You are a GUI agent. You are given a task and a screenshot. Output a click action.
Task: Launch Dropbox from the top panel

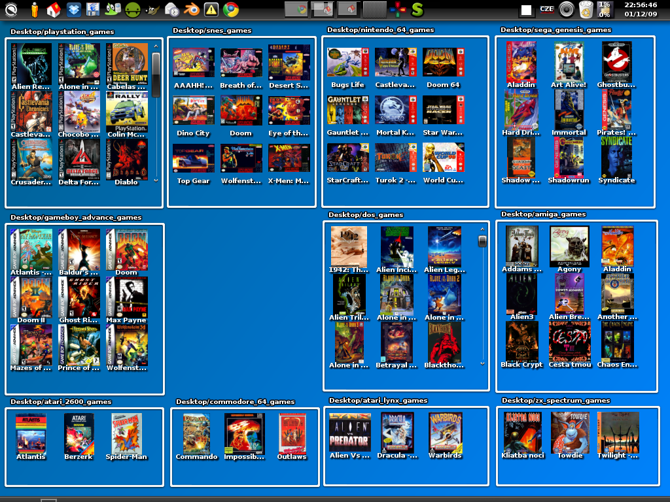click(73, 9)
